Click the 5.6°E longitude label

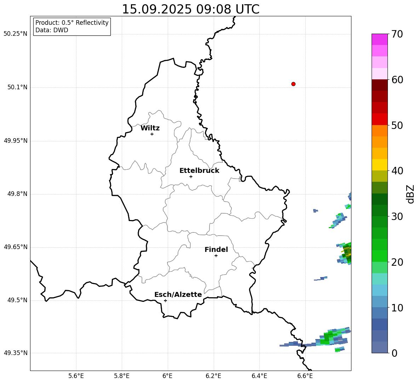pos(76,376)
